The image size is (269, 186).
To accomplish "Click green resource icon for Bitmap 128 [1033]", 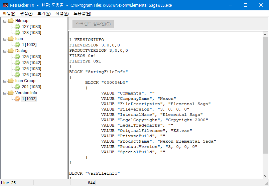I will tap(17, 33).
